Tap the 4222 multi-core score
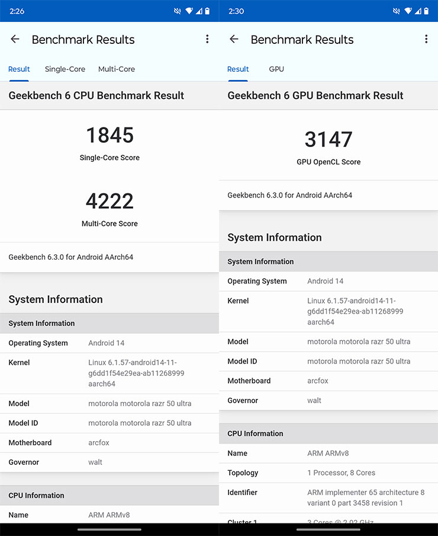Viewport: 438px width, 536px height. [x=109, y=201]
